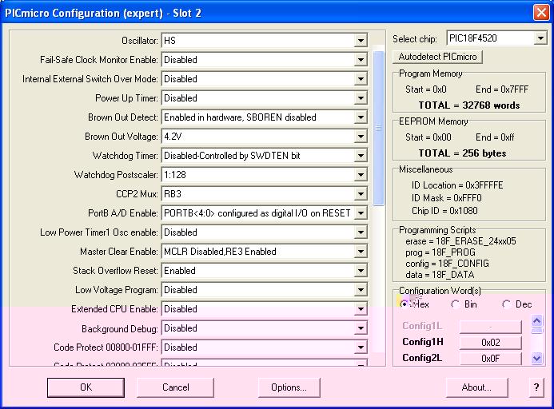554x409 pixels.
Task: Open the CCP2 Mux dropdown
Action: [x=361, y=194]
